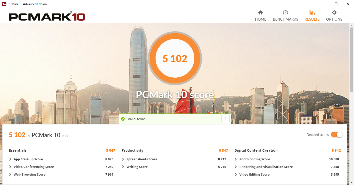
Task: Click the App Start-up value 8 973
Action: (109, 159)
